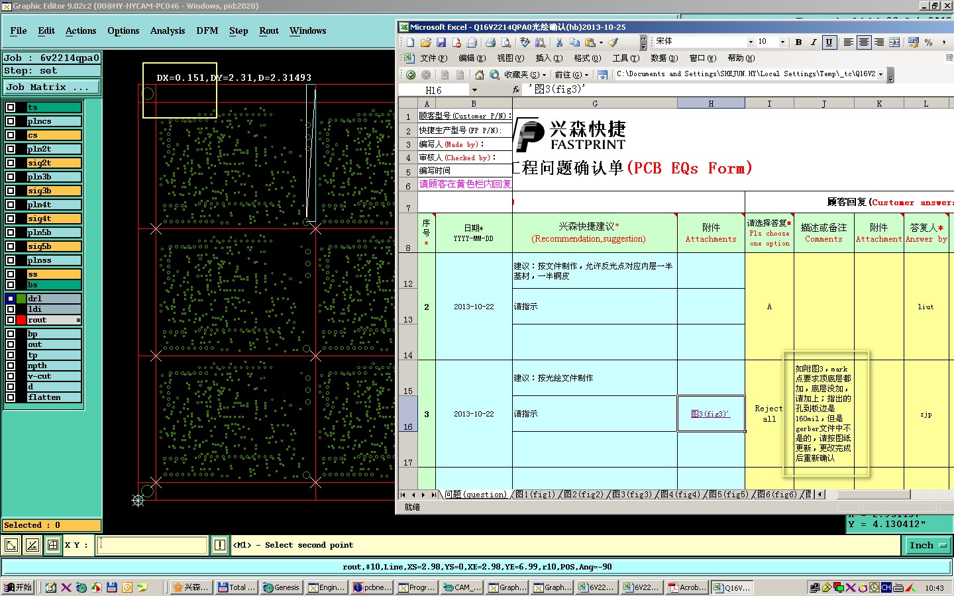This screenshot has height=596, width=954.
Task: Apply bold formatting in Excel
Action: click(x=798, y=42)
